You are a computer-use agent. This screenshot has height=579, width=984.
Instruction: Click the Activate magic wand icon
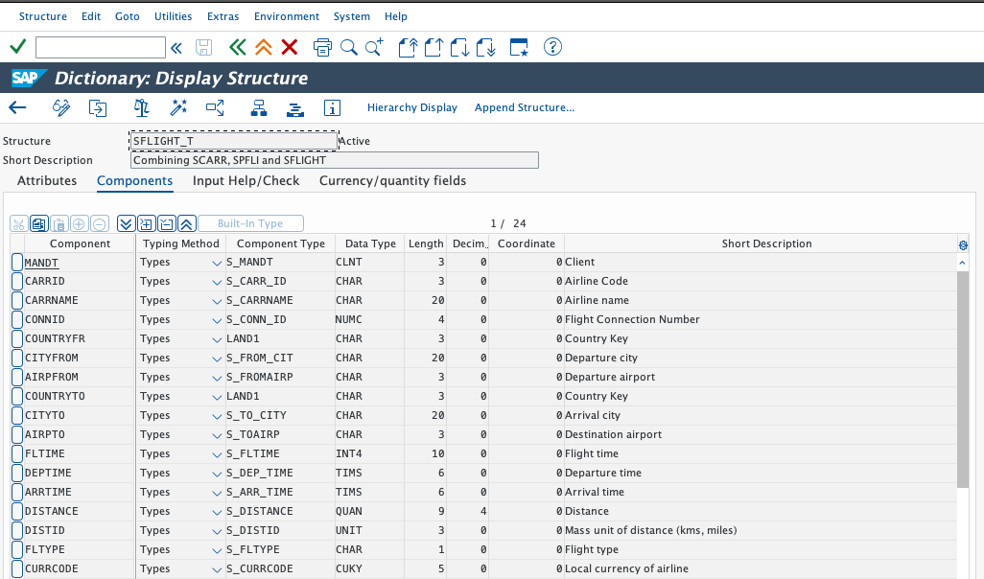coord(178,108)
